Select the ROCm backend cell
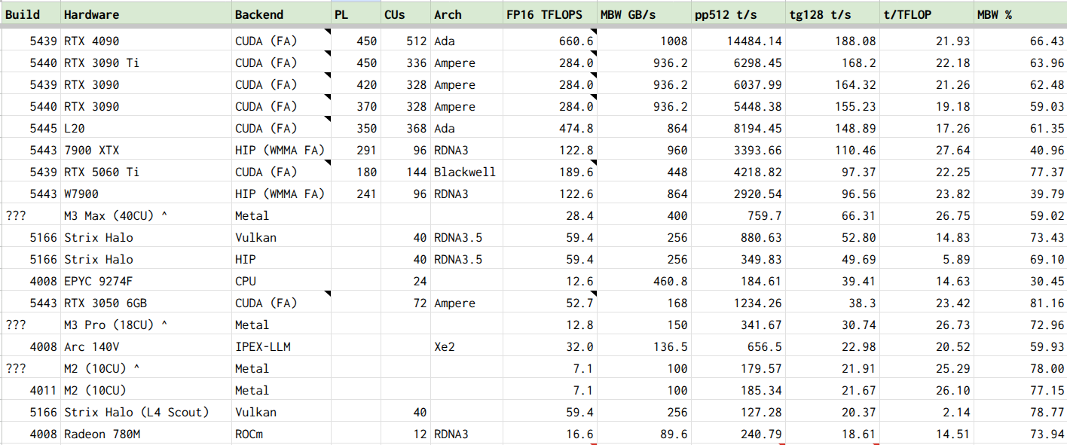The width and height of the screenshot is (1067, 445). tap(281, 434)
